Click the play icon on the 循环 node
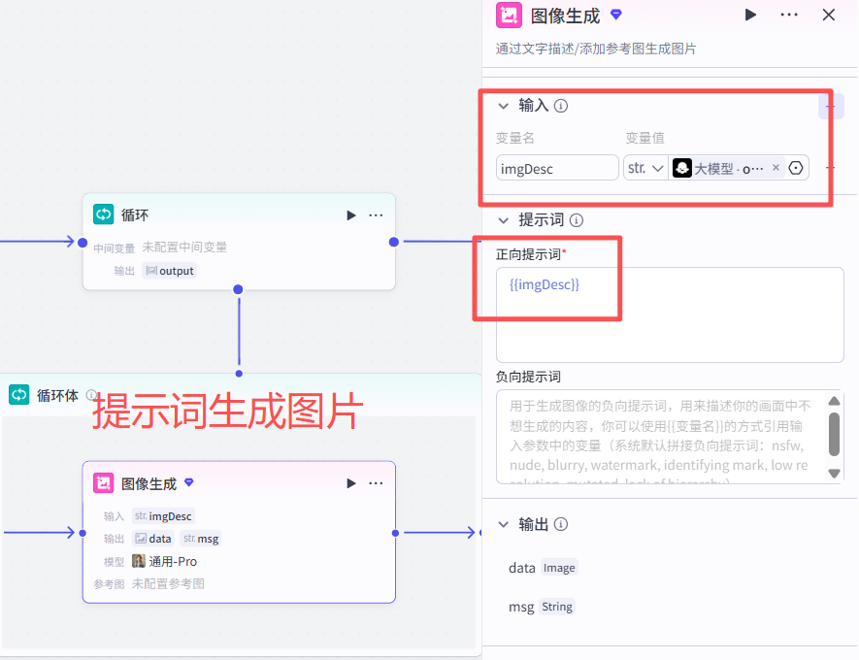Image resolution: width=859 pixels, height=660 pixels. tap(351, 215)
